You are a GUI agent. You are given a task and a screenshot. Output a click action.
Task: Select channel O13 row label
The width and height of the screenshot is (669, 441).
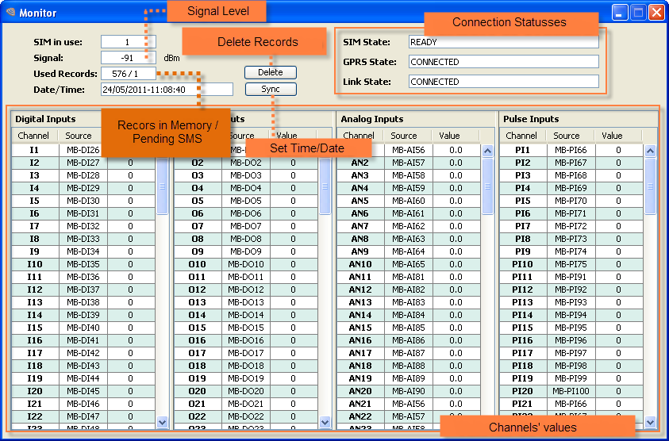pos(198,302)
